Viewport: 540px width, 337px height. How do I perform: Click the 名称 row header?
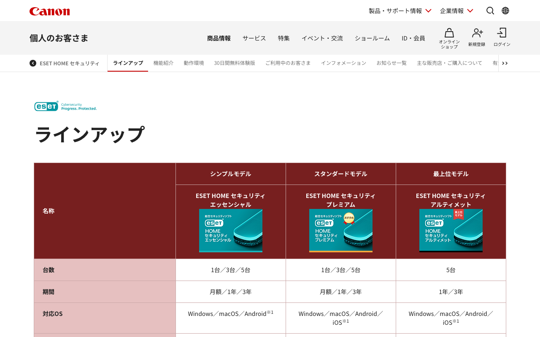click(105, 211)
